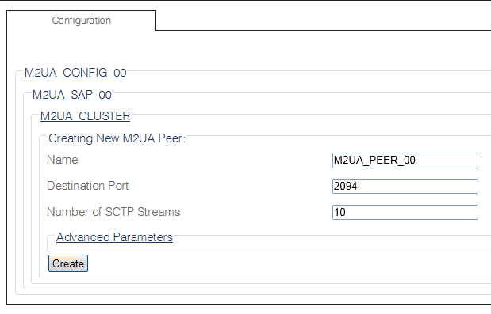
Task: Go to the M2UA_SAP_00 section
Action: coord(72,95)
